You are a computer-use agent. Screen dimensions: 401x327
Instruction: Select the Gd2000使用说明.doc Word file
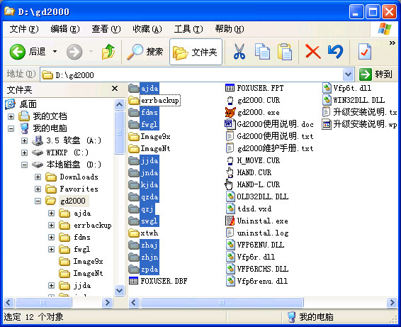click(x=275, y=124)
